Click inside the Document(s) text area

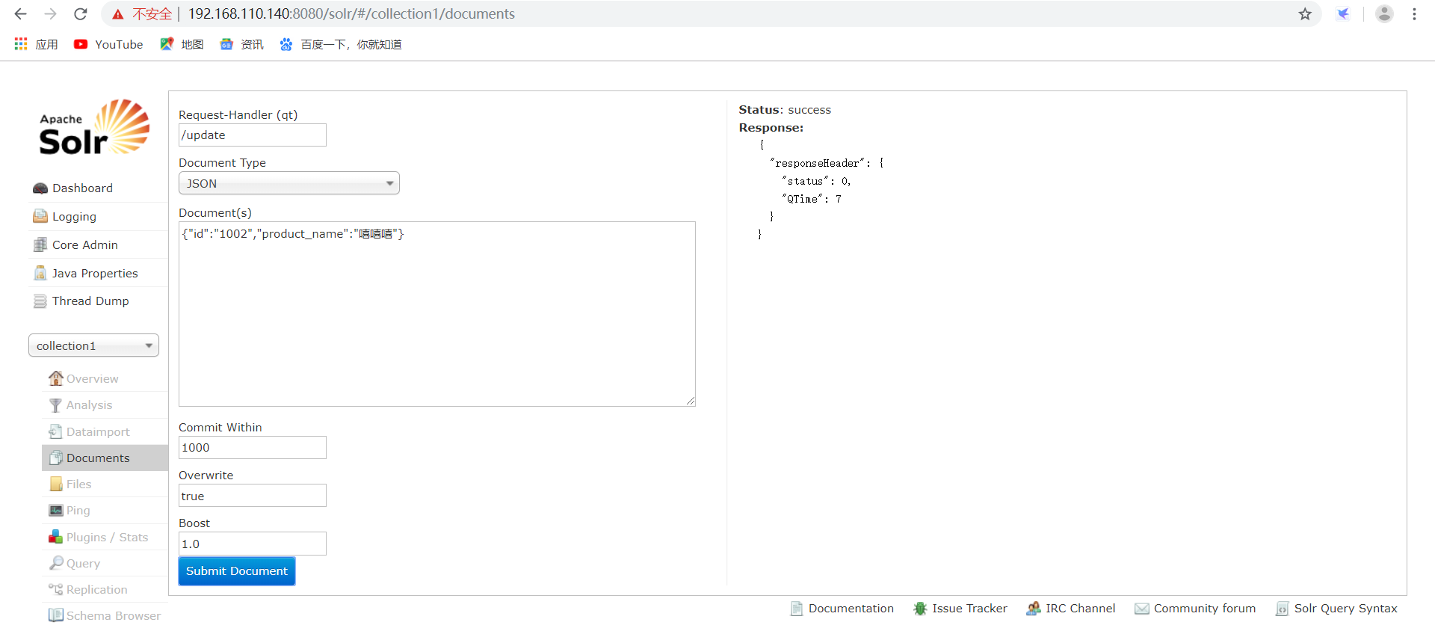[437, 314]
